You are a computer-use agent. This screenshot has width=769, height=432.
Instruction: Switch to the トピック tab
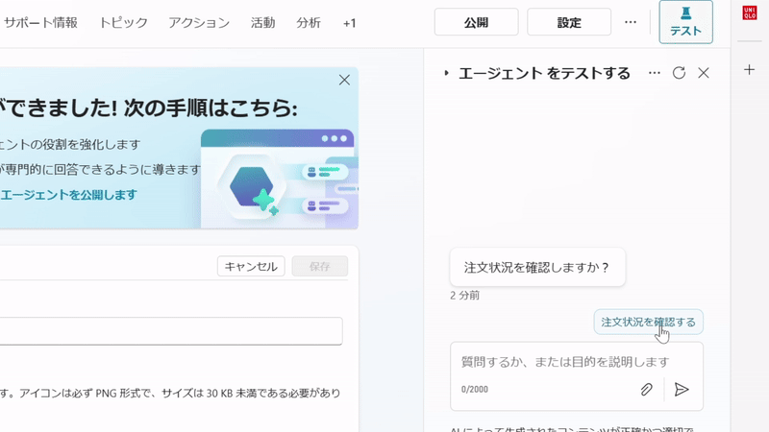pos(124,22)
